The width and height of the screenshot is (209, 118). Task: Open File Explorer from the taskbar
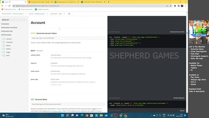click(101, 115)
